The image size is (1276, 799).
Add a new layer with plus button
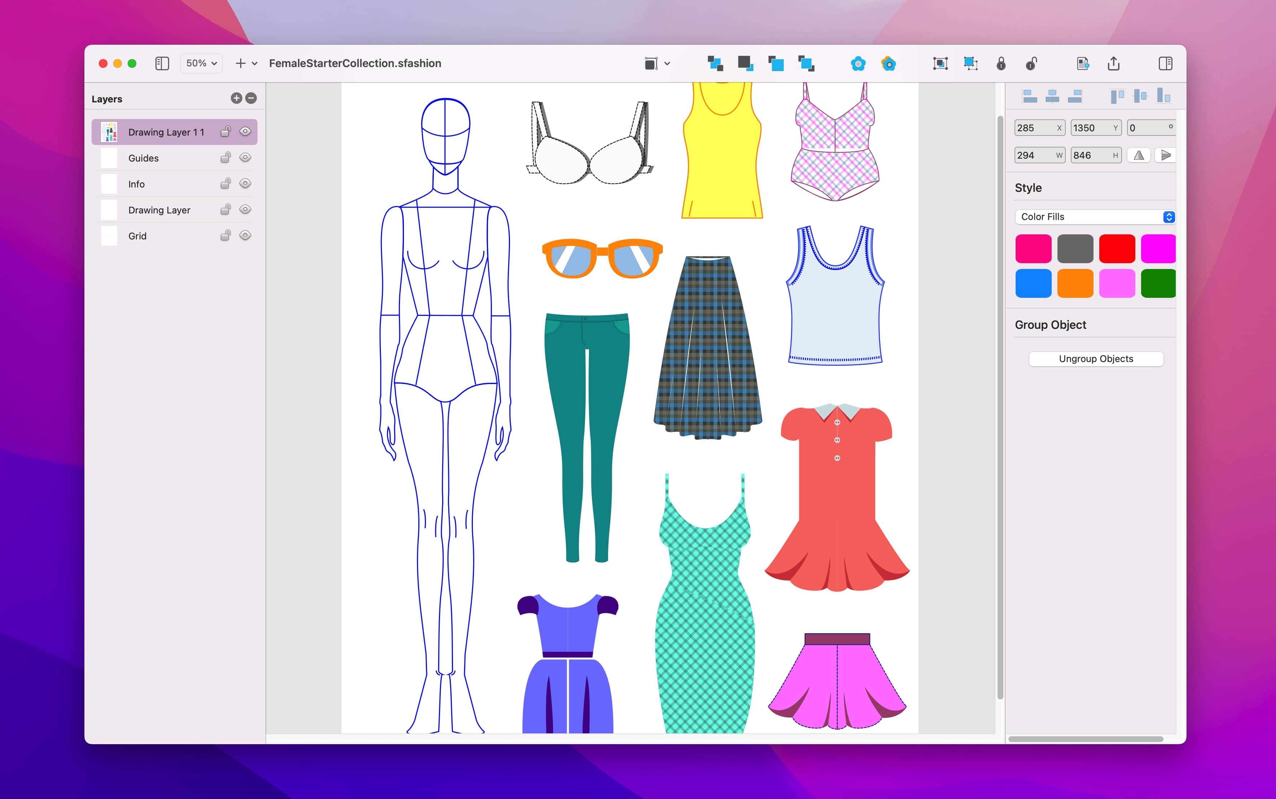(236, 98)
